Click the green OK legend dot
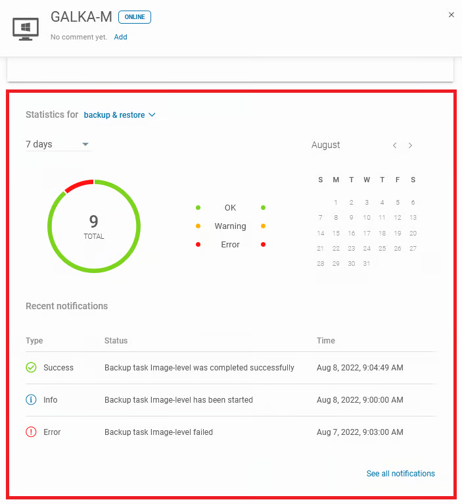The image size is (462, 504). click(198, 208)
